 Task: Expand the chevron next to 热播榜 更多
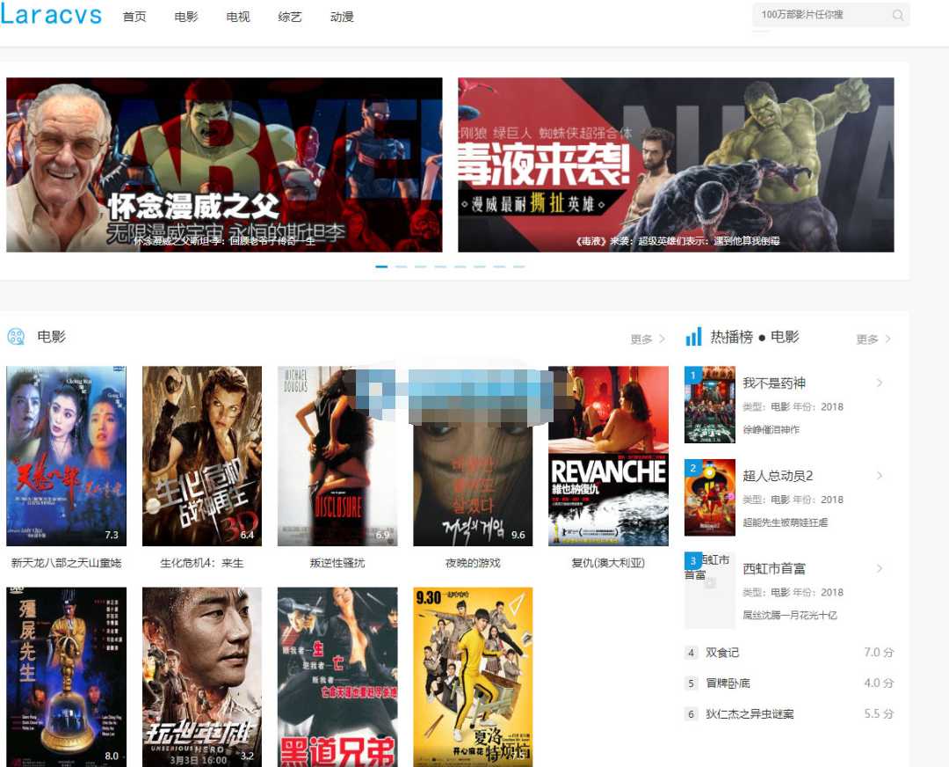click(887, 339)
